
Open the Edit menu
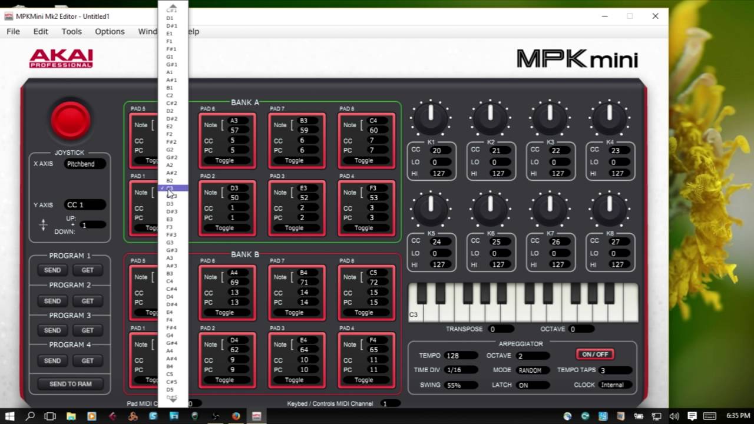coord(41,32)
